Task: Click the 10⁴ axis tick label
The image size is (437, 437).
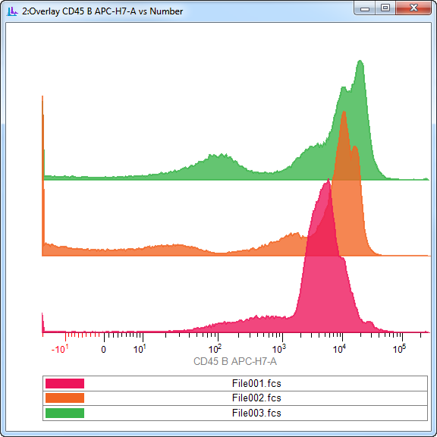Action: point(339,349)
